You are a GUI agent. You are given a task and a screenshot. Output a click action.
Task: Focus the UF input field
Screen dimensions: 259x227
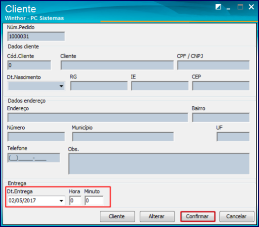(233, 137)
